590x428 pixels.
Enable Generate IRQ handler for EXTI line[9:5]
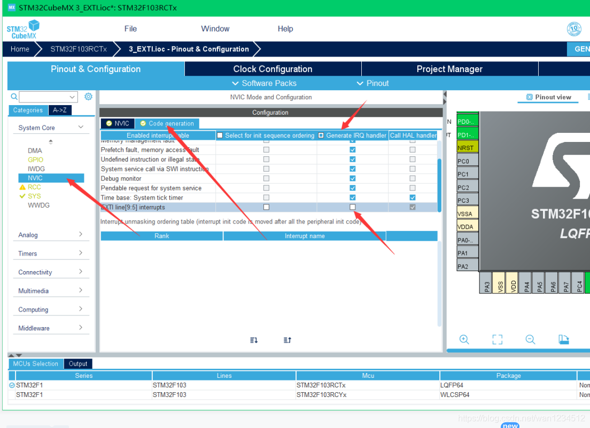352,207
